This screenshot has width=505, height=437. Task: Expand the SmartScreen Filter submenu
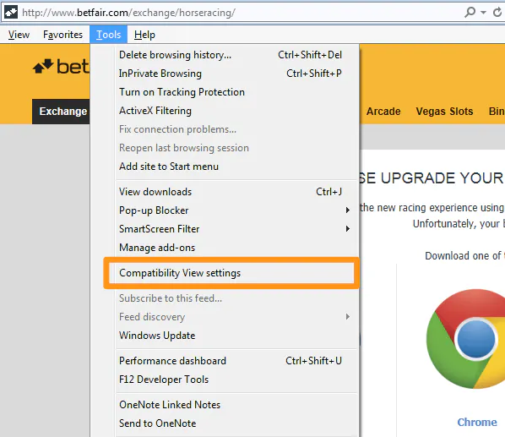pos(348,229)
